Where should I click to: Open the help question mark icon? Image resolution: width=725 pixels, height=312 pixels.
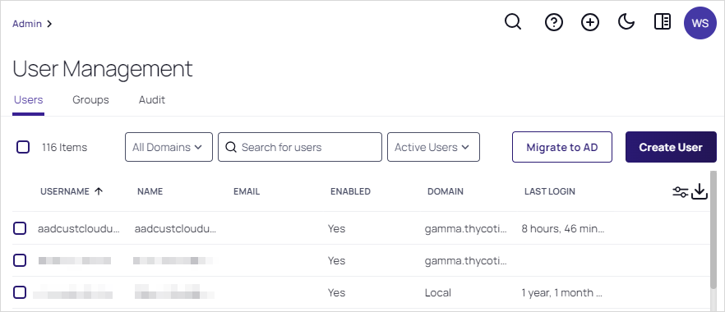tap(553, 23)
